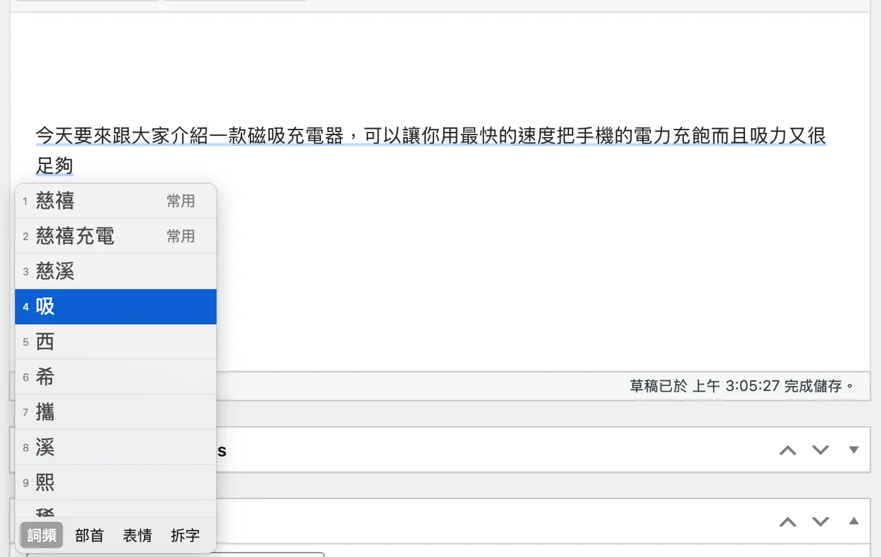Pick highlighted candidate 4 吸
This screenshot has width=881, height=557.
(x=116, y=307)
